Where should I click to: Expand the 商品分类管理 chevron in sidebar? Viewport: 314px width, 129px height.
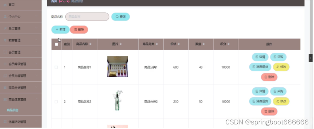point(36,88)
